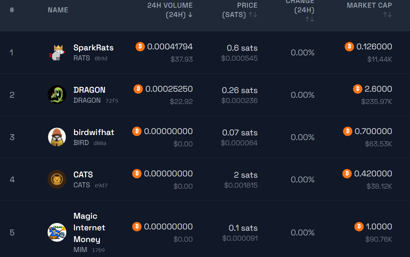Open the Magic Internet Money token image
Viewport: 410px width, 257px height.
pyautogui.click(x=57, y=232)
